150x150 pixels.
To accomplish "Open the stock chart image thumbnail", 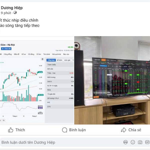I will click(37, 80).
